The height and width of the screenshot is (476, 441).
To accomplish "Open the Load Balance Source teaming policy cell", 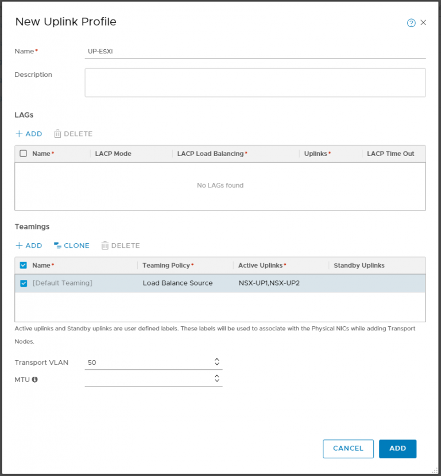I will (177, 283).
